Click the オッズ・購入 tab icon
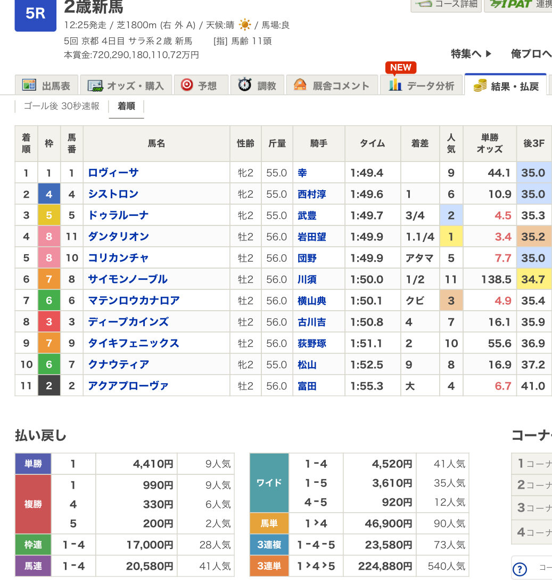Screen dimensions: 552x582 tap(95, 85)
